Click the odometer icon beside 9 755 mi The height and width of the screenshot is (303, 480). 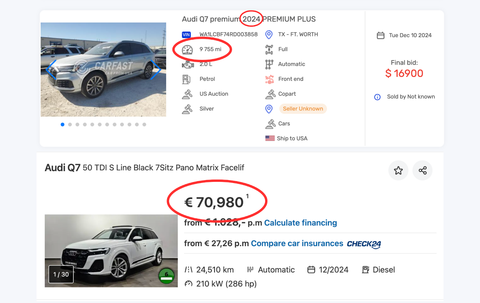(187, 49)
